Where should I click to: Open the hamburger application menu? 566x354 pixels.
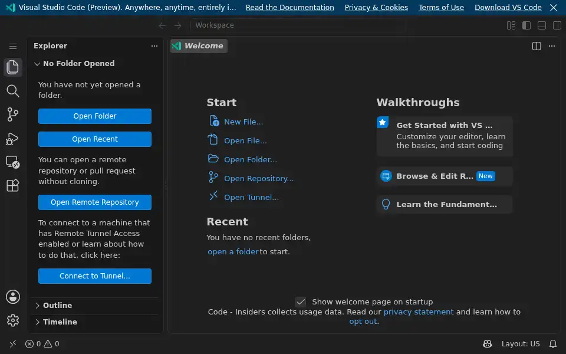(x=13, y=46)
